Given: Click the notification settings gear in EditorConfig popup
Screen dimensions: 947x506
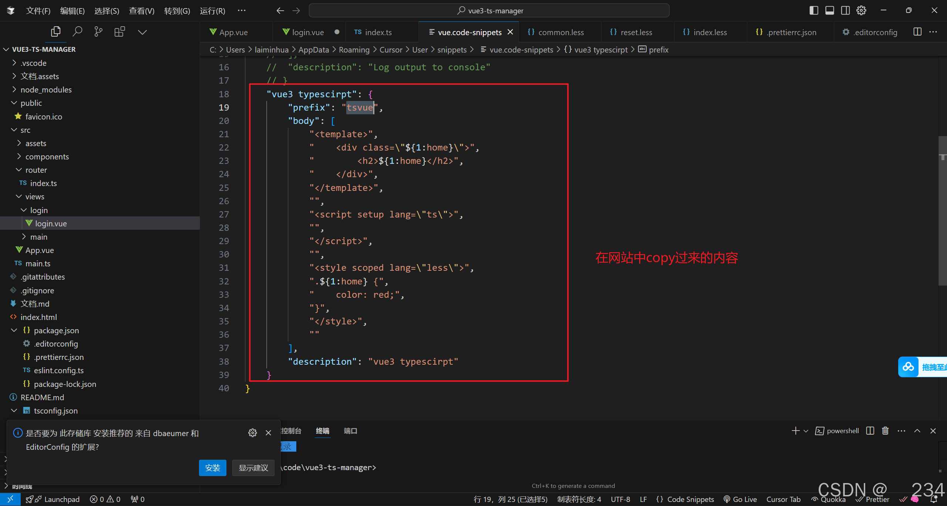Looking at the screenshot, I should (x=253, y=432).
